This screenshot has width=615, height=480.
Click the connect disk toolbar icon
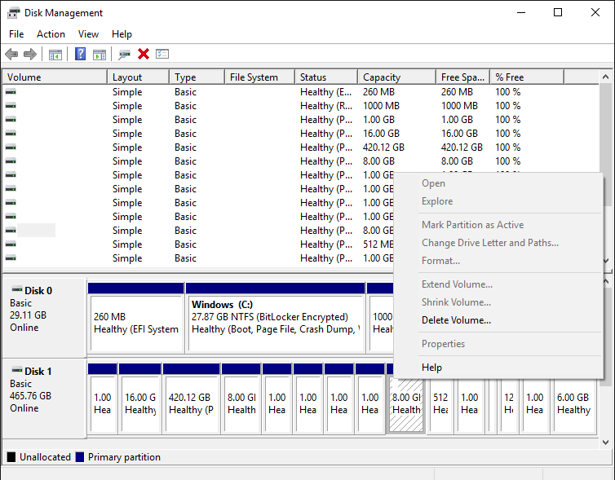(x=124, y=54)
